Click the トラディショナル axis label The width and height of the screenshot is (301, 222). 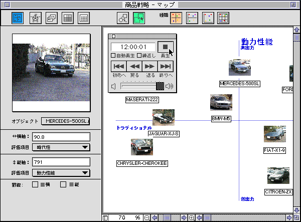pyautogui.click(x=134, y=128)
